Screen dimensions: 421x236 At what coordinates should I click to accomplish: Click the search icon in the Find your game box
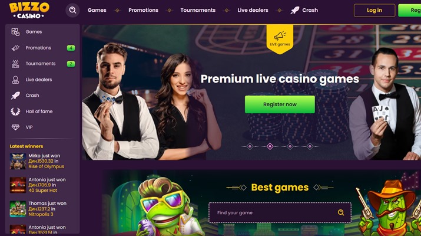click(x=341, y=212)
